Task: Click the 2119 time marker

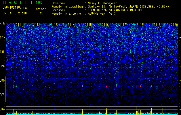Action: (x=157, y=25)
